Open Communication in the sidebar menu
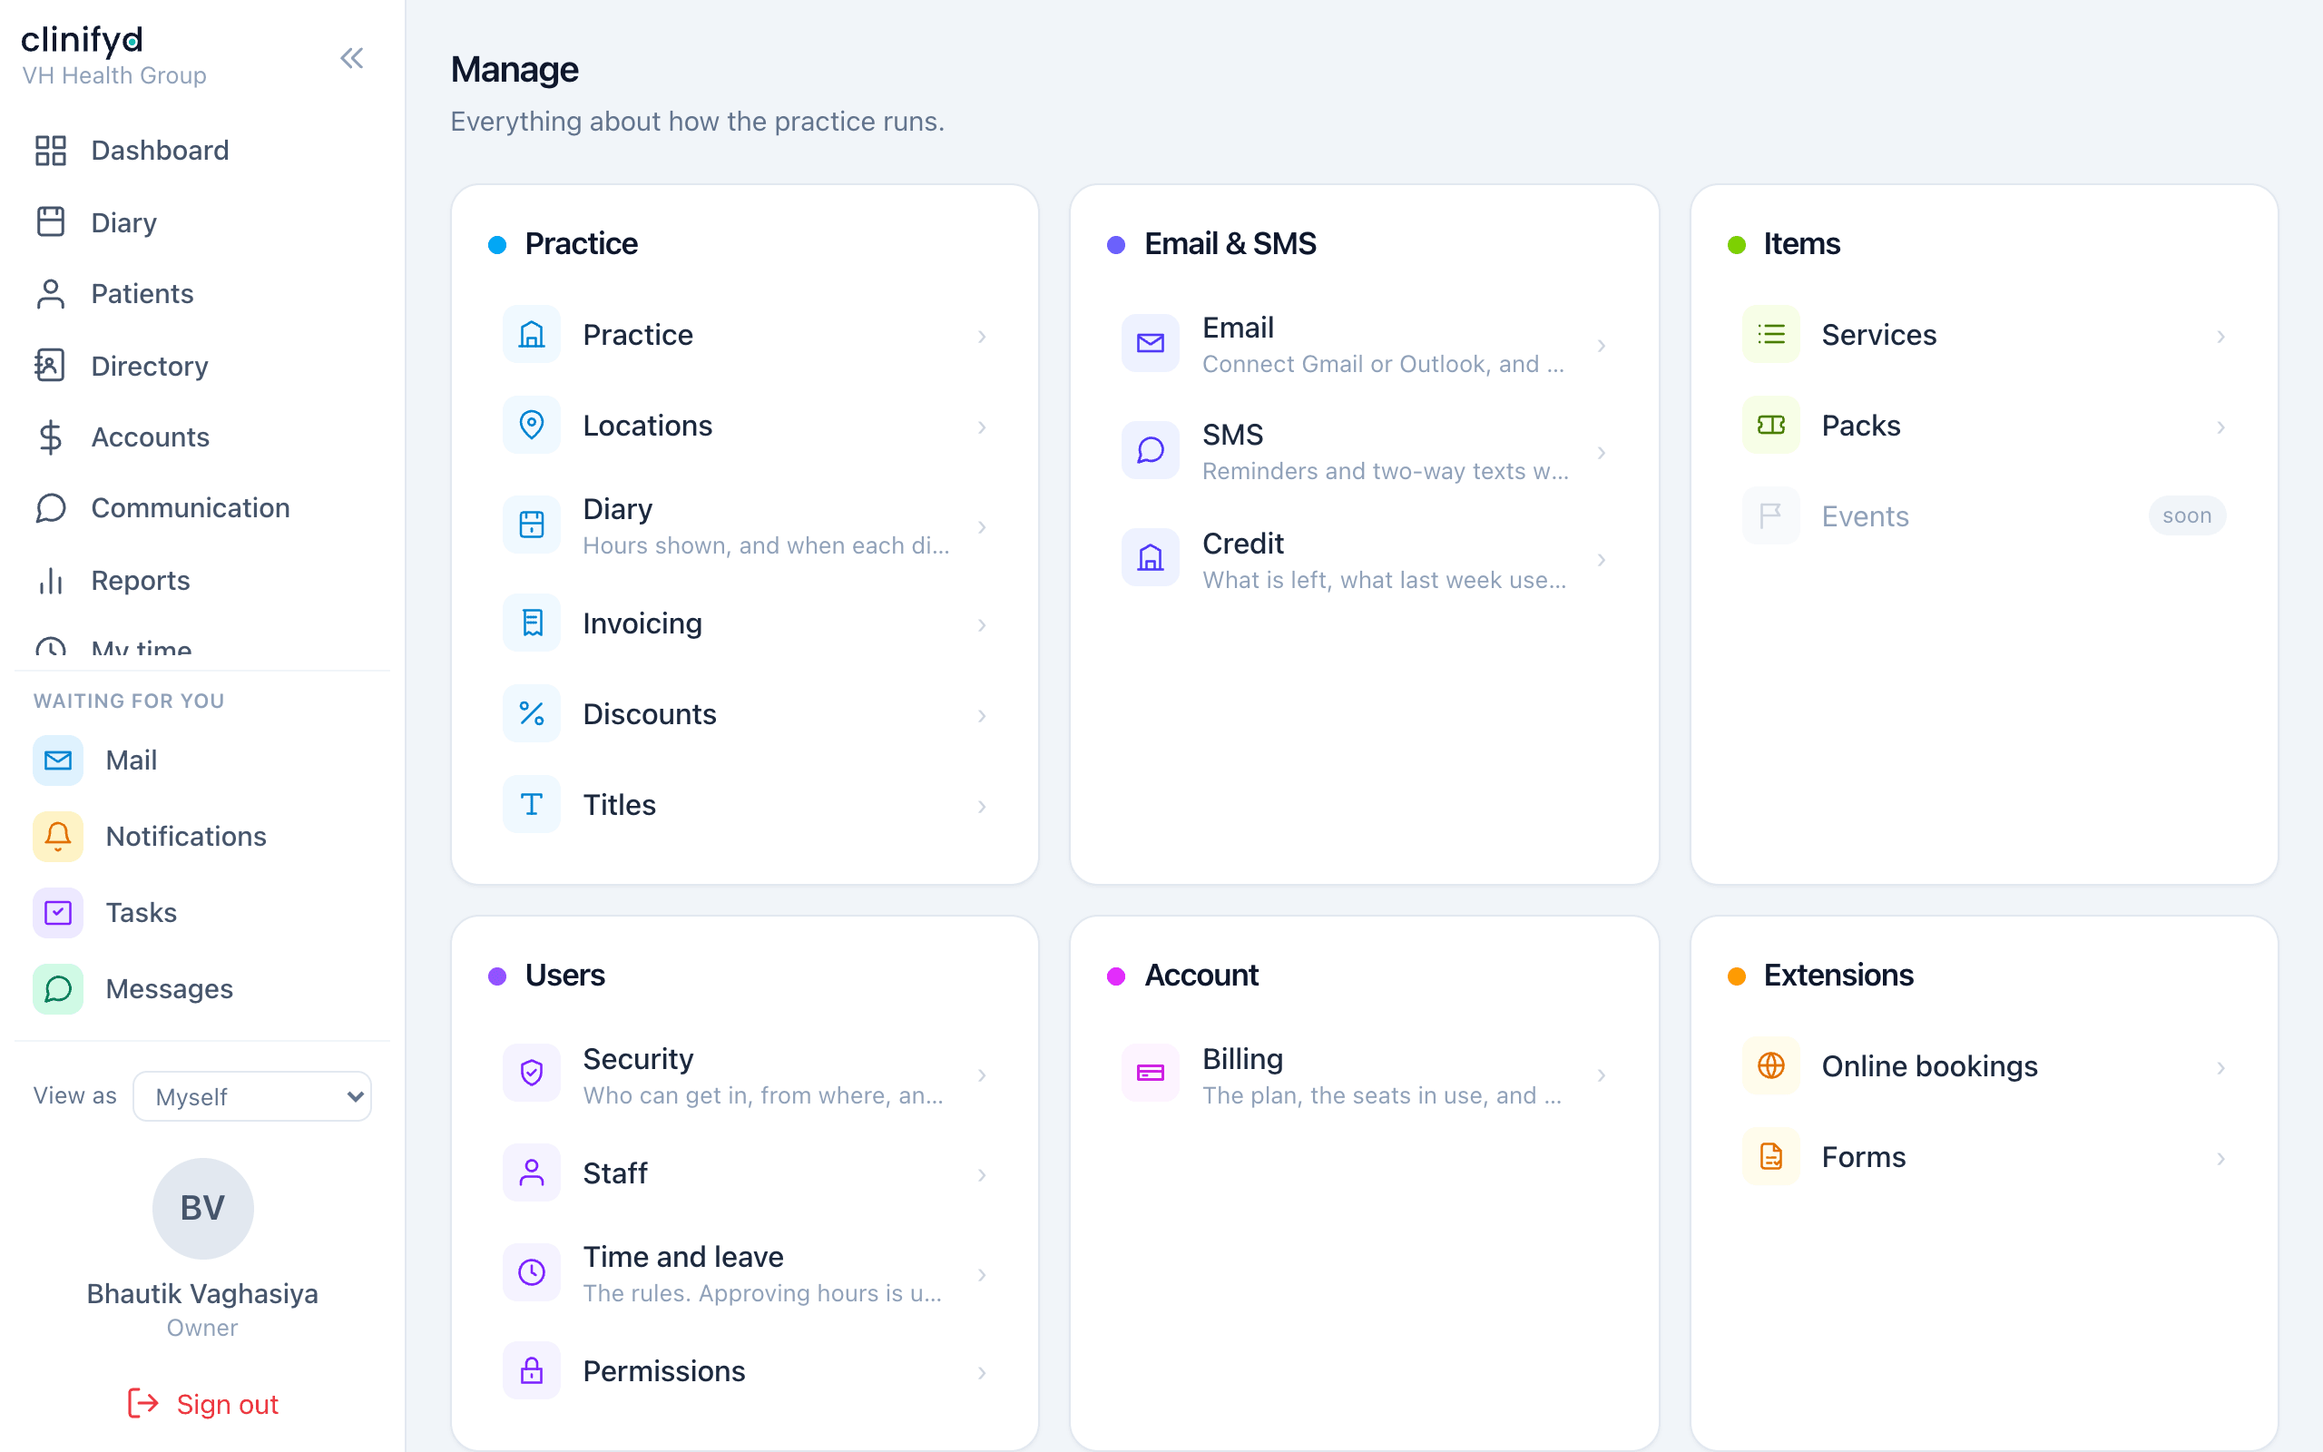The width and height of the screenshot is (2323, 1452). coord(202,508)
